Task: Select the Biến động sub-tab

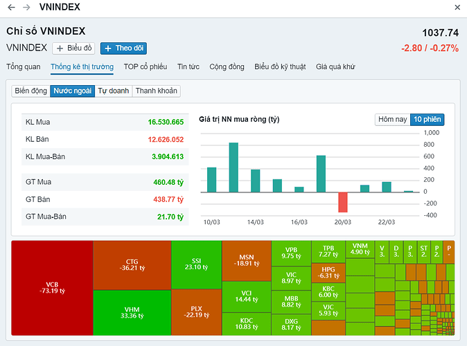Action: pos(30,91)
